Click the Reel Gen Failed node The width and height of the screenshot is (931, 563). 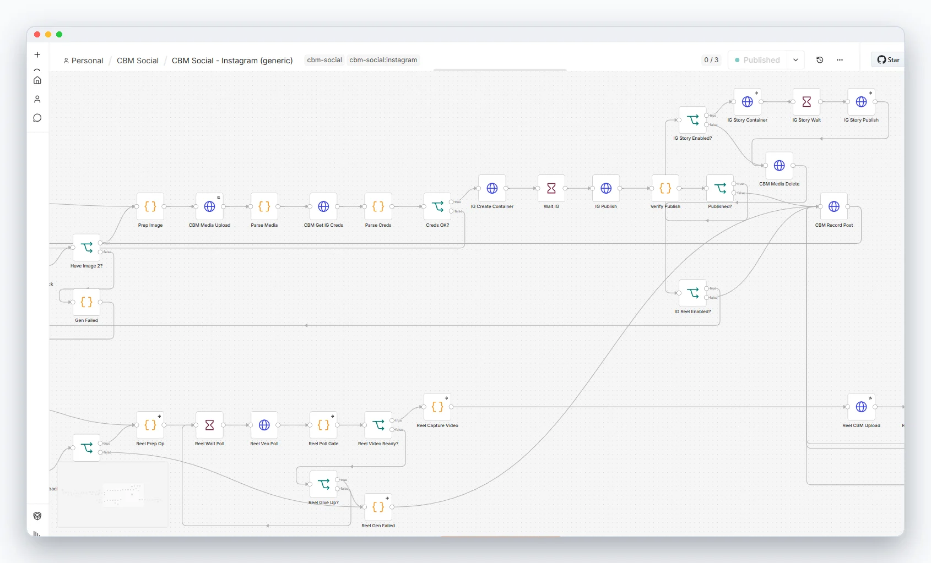[378, 507]
